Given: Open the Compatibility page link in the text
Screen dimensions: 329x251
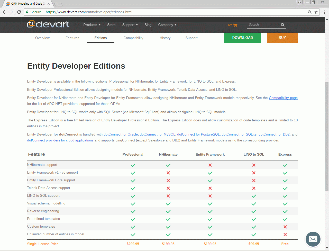Looking at the screenshot, I should pos(283,98).
